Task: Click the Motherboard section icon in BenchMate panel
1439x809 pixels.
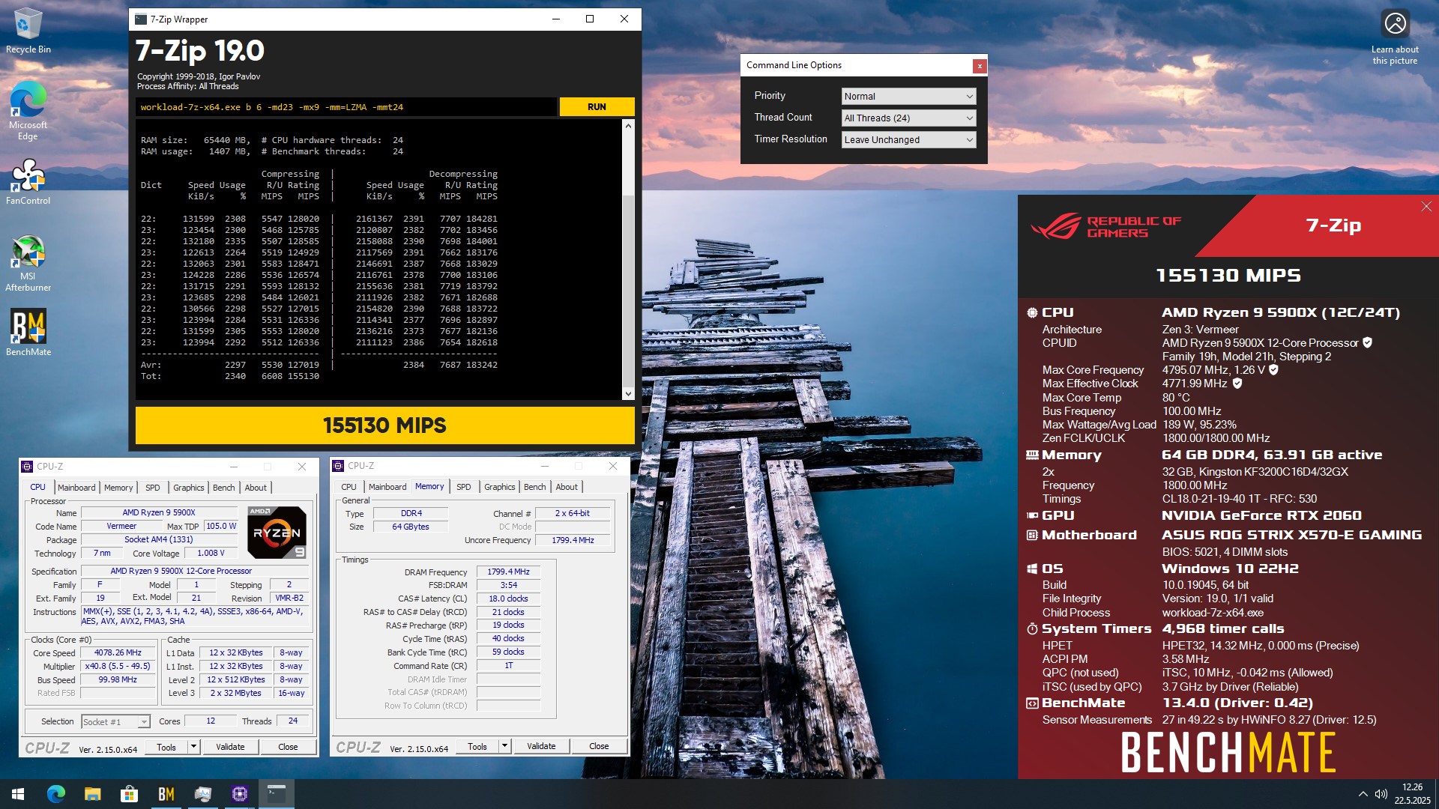Action: click(1032, 535)
